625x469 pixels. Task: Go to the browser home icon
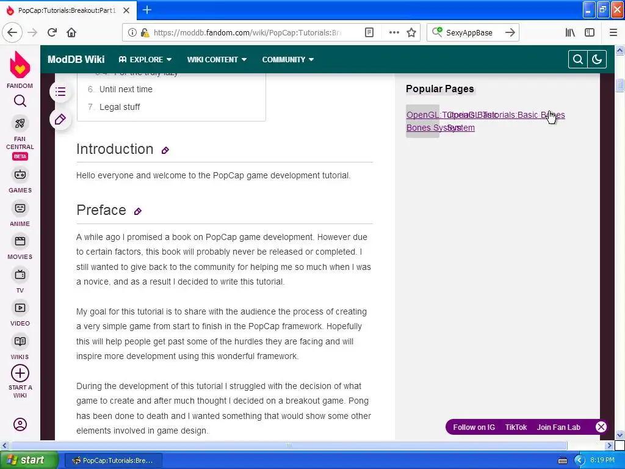pos(71,32)
